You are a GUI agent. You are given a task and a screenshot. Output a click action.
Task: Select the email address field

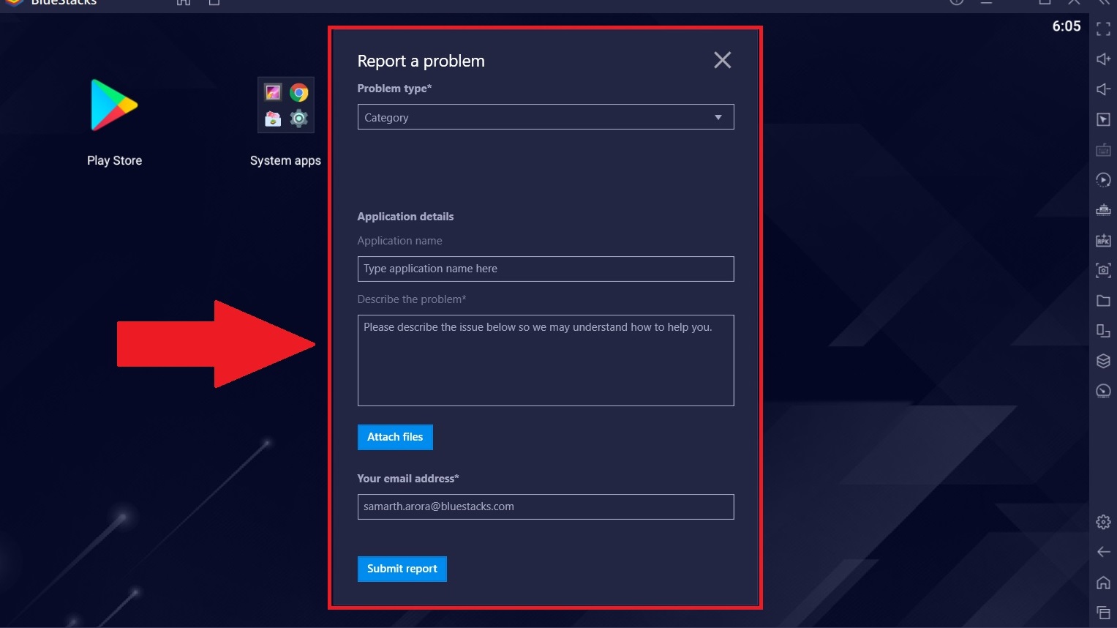click(546, 506)
